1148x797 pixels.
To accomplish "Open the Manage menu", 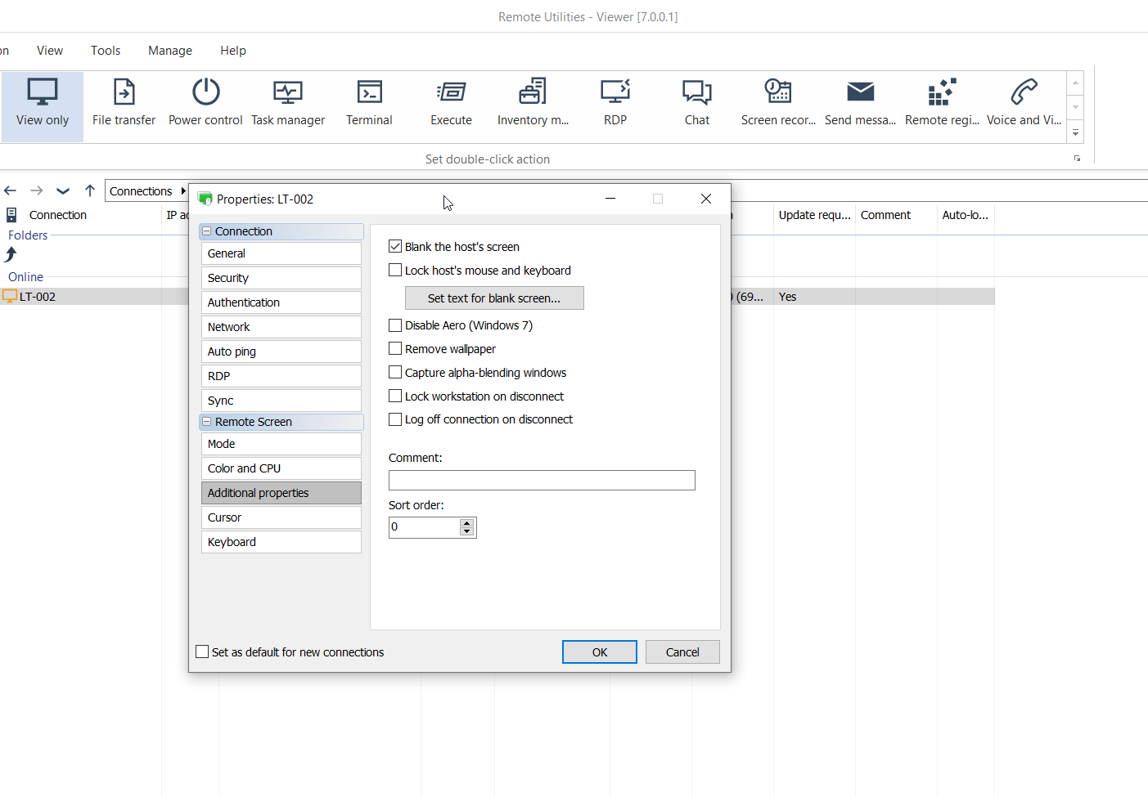I will pyautogui.click(x=170, y=51).
